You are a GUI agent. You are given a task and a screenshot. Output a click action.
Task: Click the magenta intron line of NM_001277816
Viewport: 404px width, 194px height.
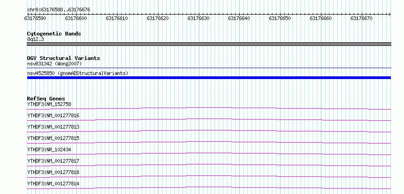[x=209, y=119]
